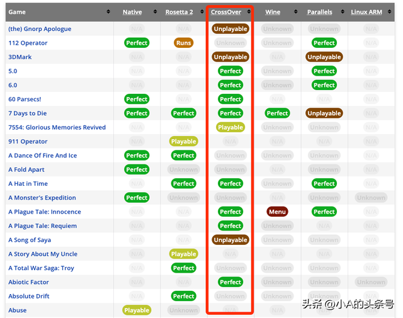Click Playable badge for A Story About My Uncle
Viewport: 403px width, 318px height.
tap(183, 254)
